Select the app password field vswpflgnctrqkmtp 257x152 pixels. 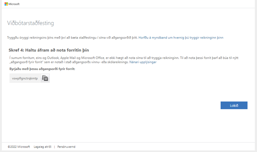point(25,78)
